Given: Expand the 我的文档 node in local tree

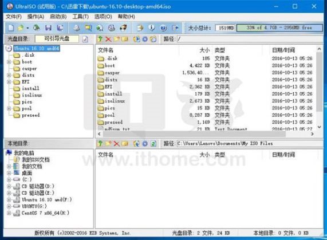Looking at the screenshot, I should (x=9, y=166).
